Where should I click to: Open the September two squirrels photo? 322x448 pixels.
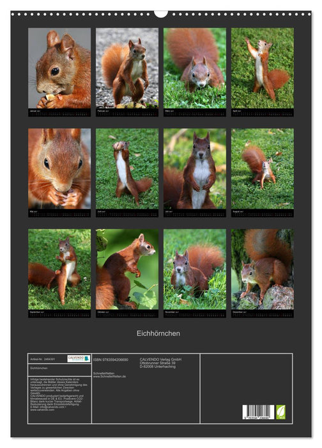coord(59,269)
